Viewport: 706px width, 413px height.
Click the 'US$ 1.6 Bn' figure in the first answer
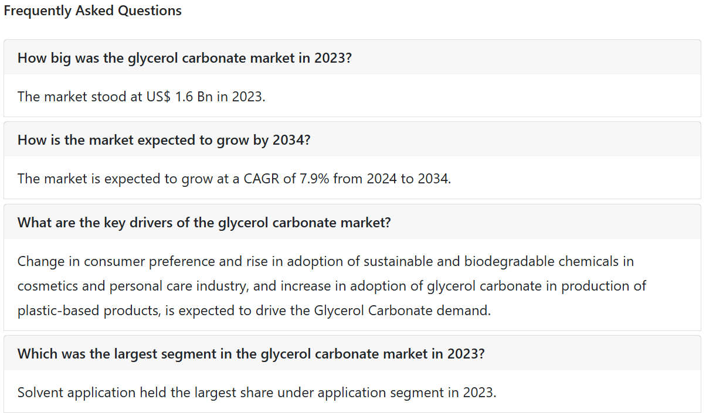point(178,96)
